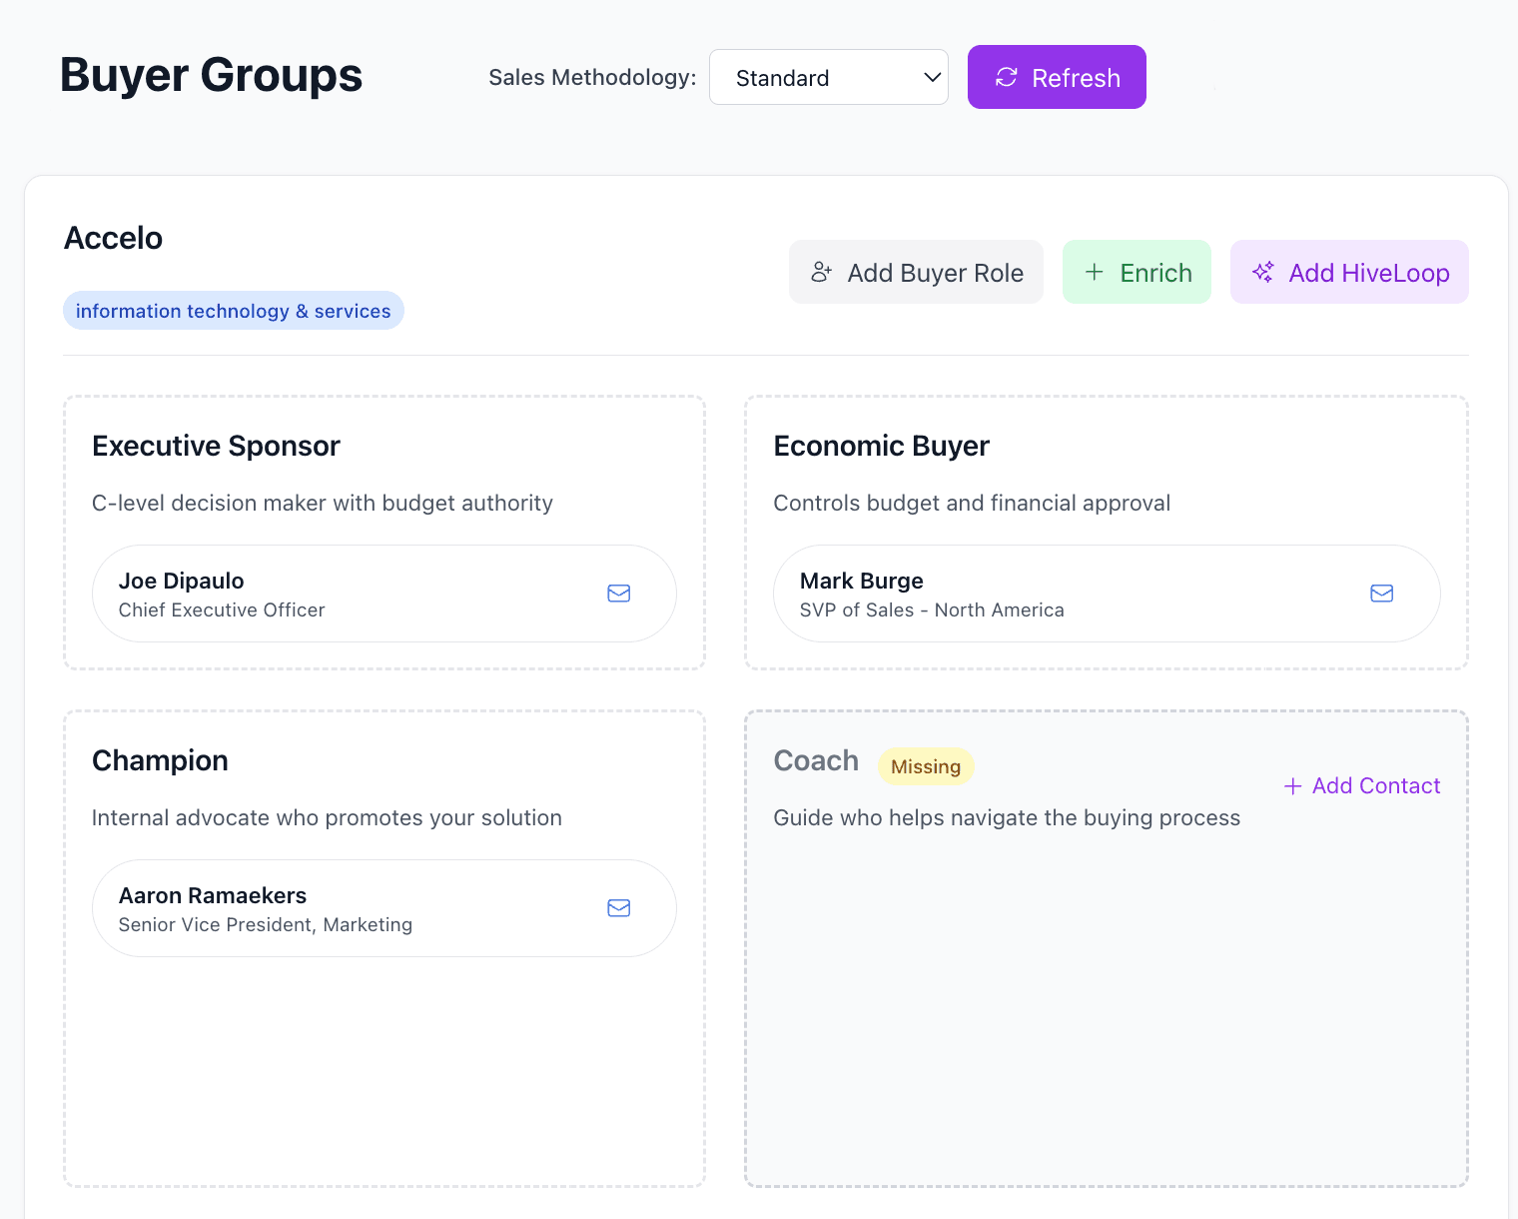Click the Enrich button
The image size is (1518, 1219).
coord(1137,271)
